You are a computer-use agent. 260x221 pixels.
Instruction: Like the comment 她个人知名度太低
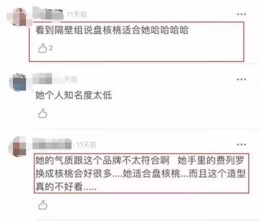coord(43,113)
